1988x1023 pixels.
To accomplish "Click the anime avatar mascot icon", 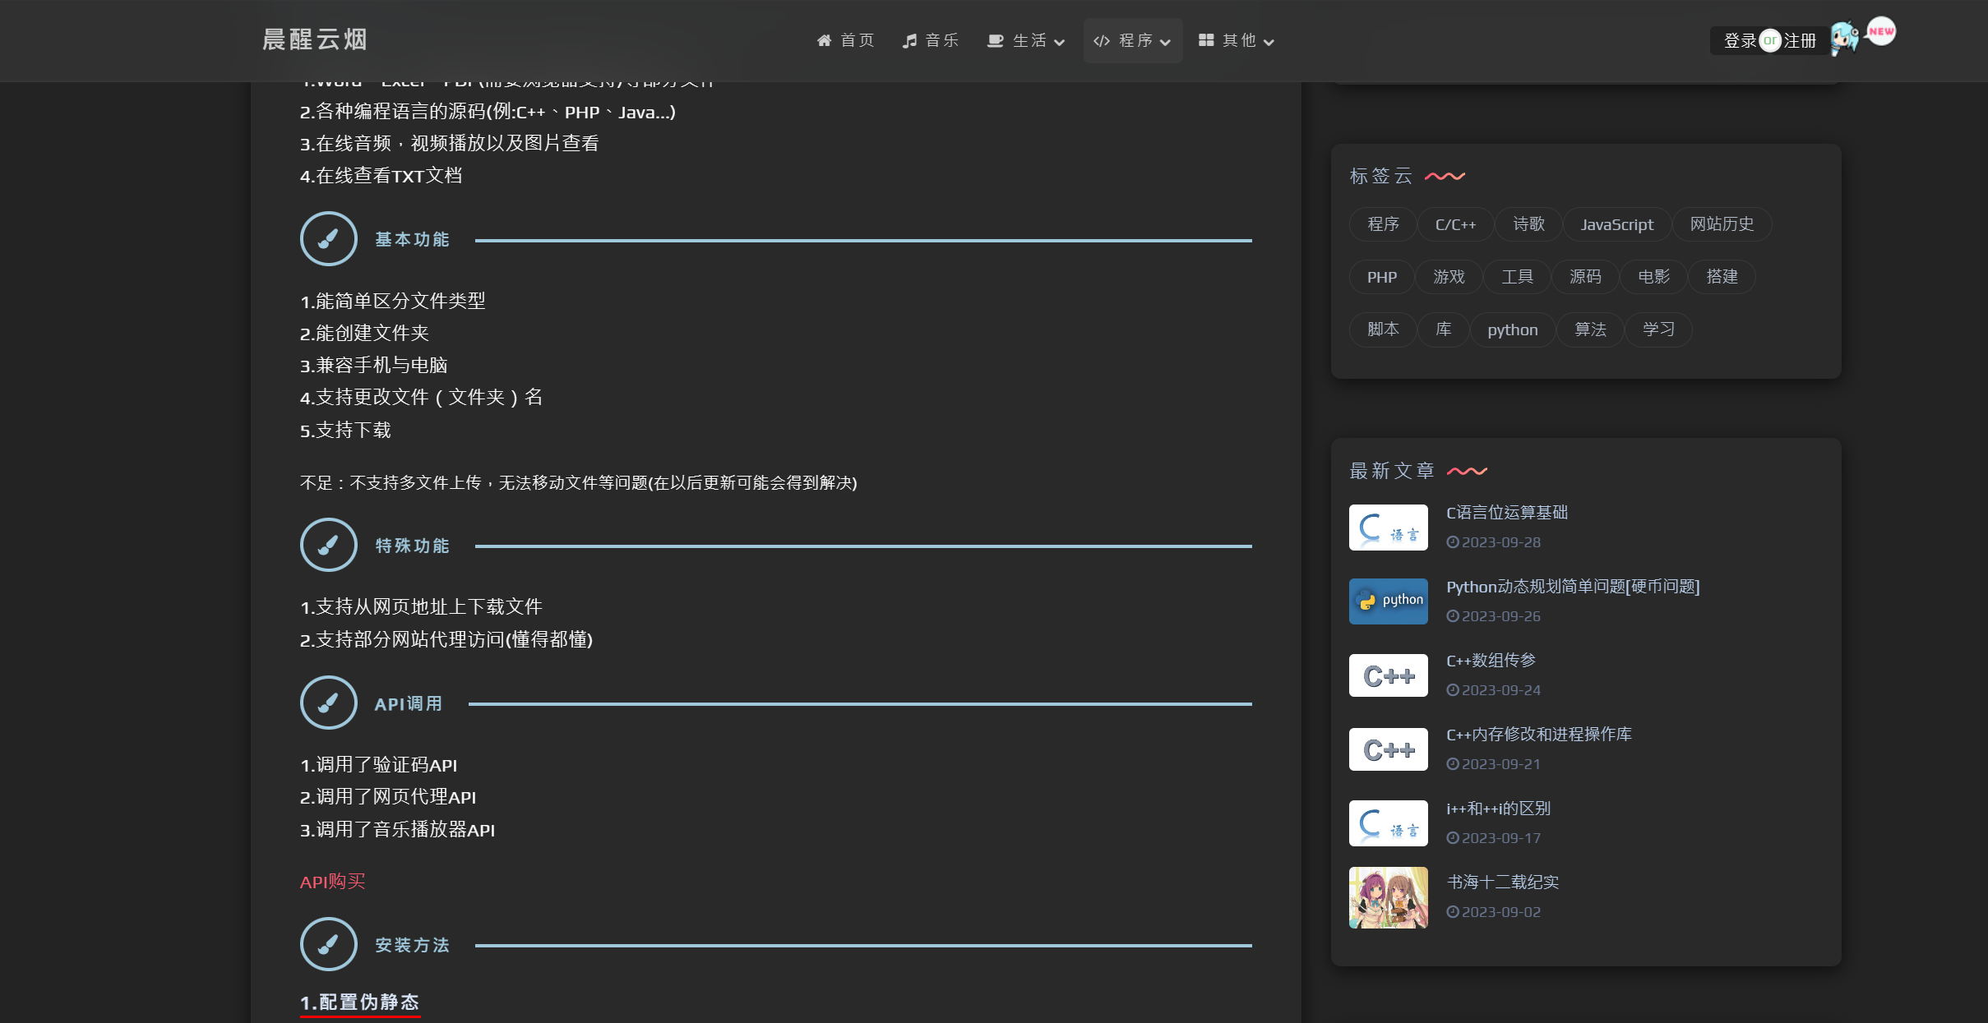I will coord(1845,38).
